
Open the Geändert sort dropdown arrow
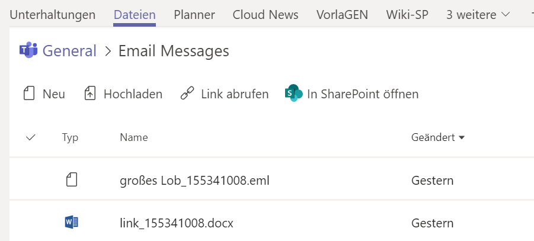[462, 137]
